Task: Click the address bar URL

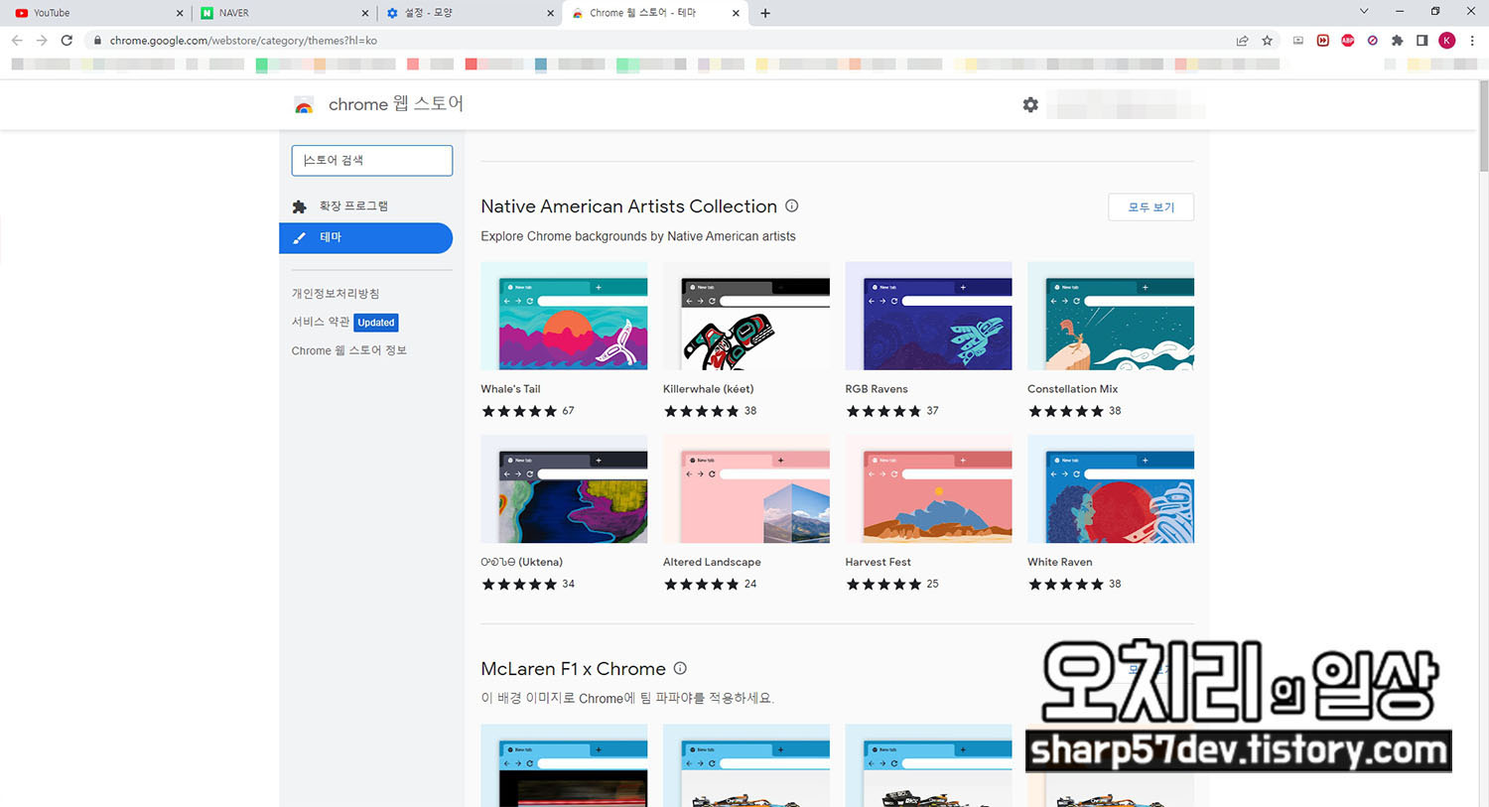Action: [x=243, y=41]
